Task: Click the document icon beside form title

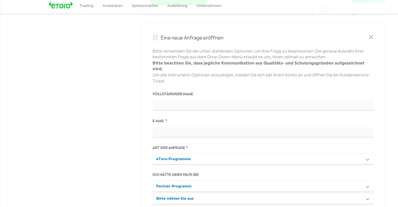Action: click(x=155, y=38)
